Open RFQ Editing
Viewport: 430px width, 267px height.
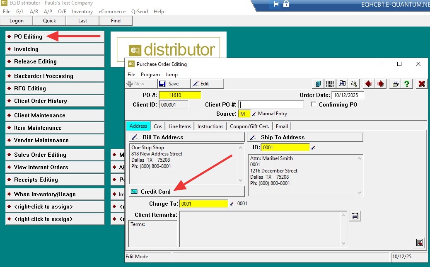coord(55,88)
